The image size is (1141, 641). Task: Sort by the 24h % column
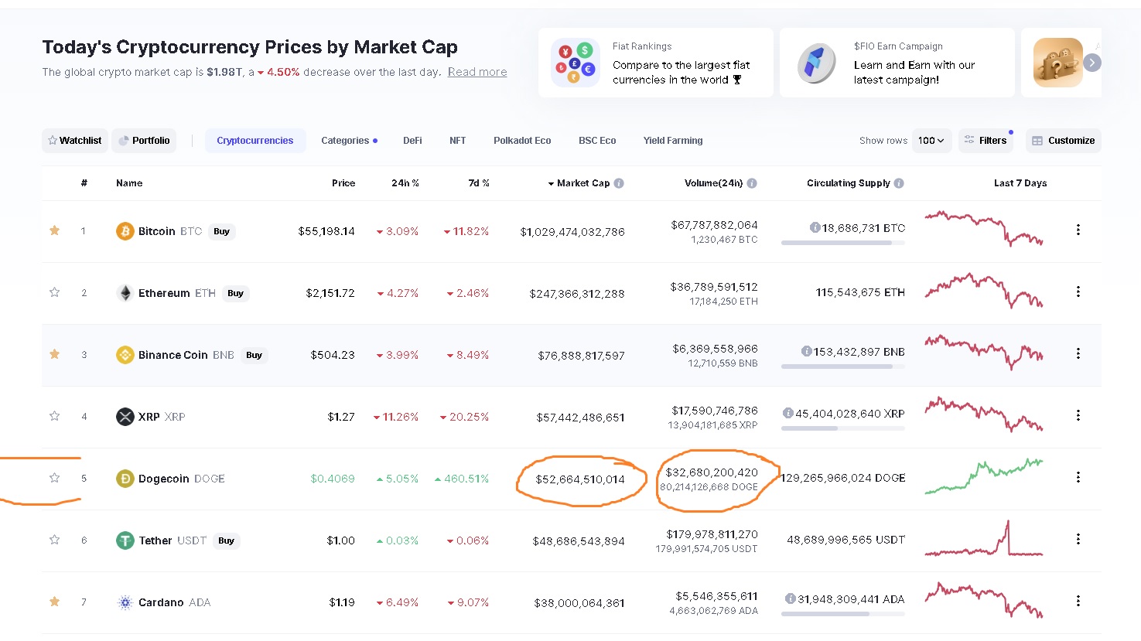405,183
